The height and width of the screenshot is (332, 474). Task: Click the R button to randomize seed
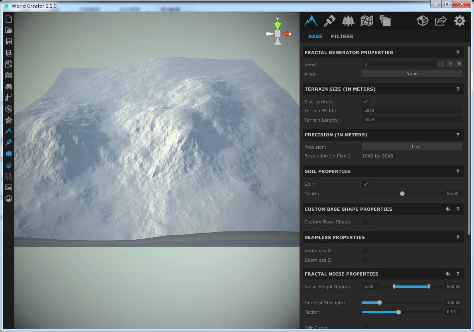458,64
